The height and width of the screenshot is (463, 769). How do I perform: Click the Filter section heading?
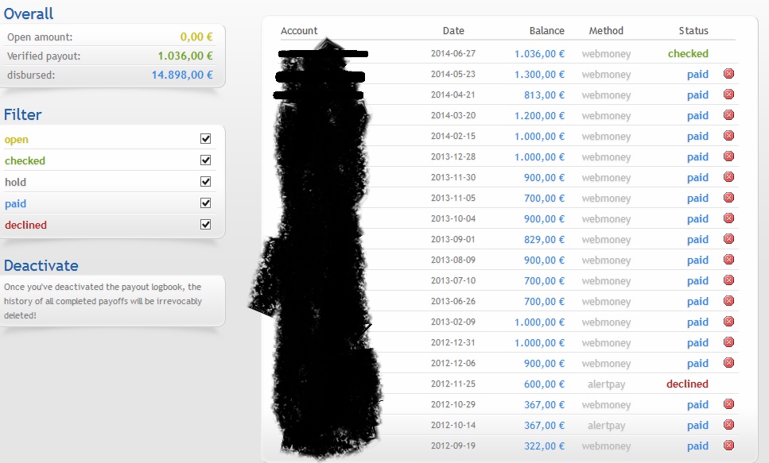click(22, 114)
